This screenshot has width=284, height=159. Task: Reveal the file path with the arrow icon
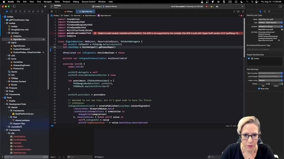click(x=279, y=40)
